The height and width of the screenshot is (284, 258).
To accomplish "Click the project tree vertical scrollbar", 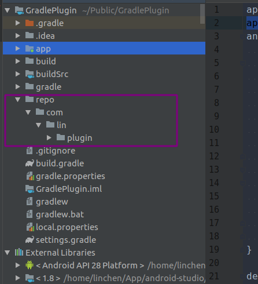I will point(202,14).
